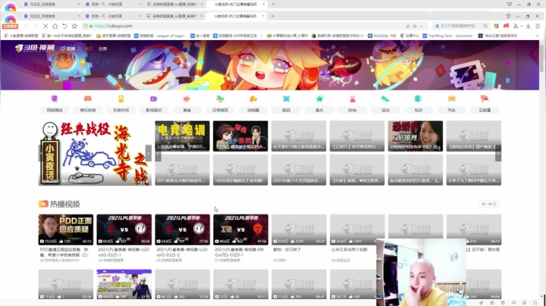Open the 时尚 dress category icon
The height and width of the screenshot is (306, 546).
(353, 98)
